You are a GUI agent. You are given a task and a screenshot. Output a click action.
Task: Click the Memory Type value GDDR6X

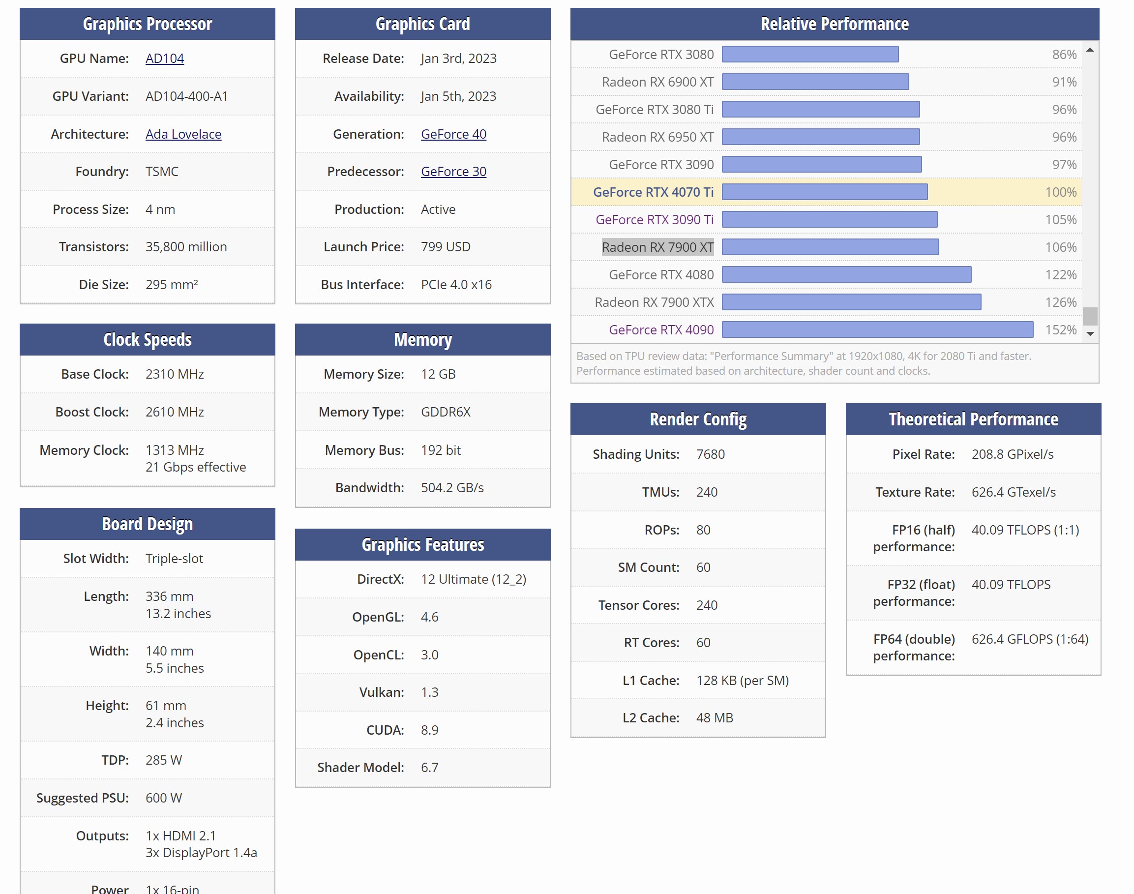446,412
